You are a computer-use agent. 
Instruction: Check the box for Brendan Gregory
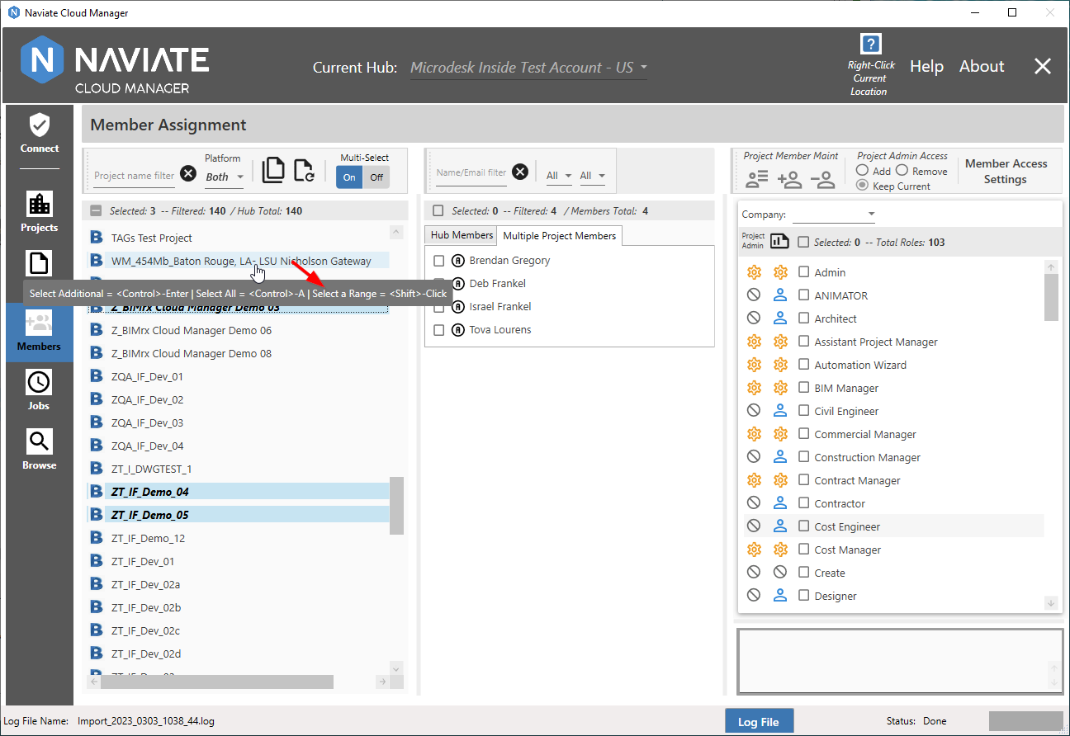439,261
